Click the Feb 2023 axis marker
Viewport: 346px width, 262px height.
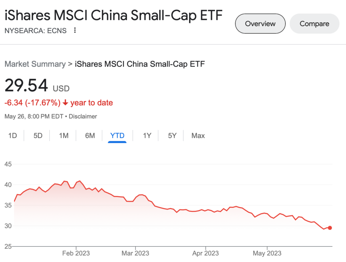click(x=76, y=253)
